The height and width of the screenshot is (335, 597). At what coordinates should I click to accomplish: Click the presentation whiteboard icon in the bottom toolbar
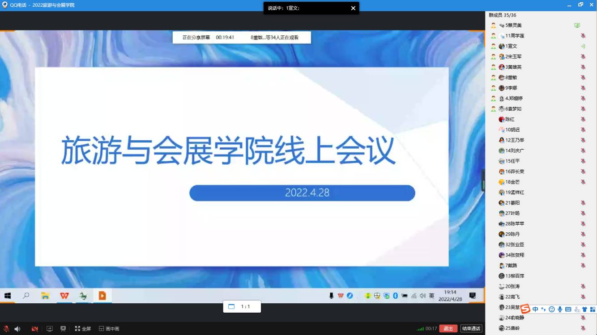pos(63,329)
